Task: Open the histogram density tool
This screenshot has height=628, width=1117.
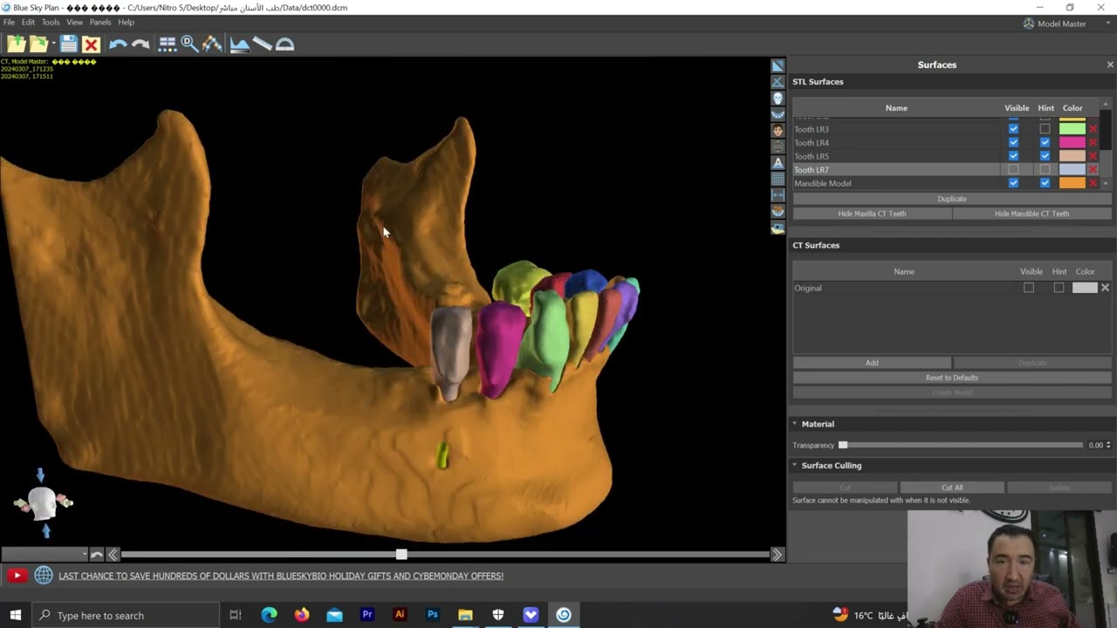Action: [x=239, y=44]
